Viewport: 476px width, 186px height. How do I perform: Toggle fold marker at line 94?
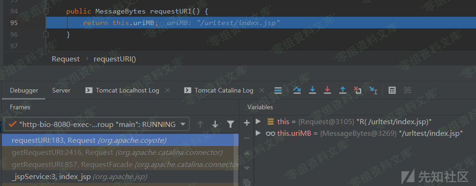(46, 11)
